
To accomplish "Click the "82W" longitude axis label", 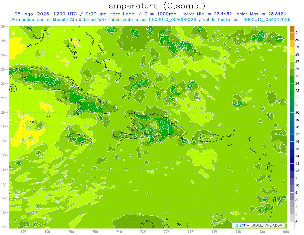I will pos(24,231).
